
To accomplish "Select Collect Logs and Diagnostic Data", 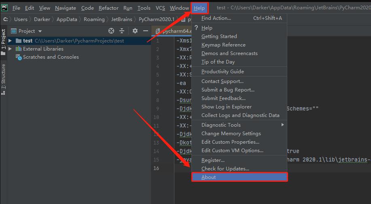I will pyautogui.click(x=239, y=115).
